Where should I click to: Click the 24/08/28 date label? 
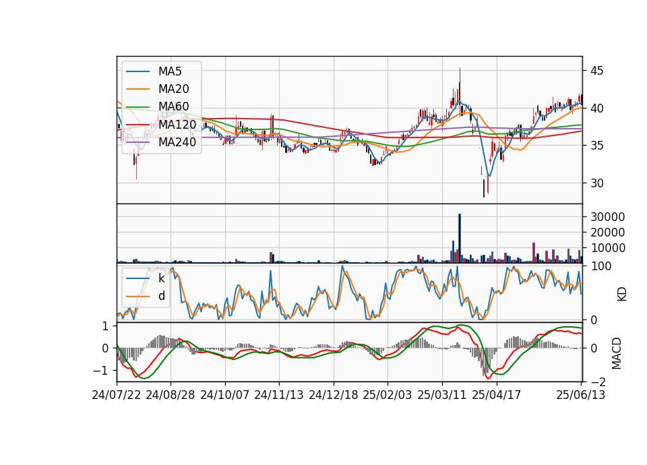171,395
